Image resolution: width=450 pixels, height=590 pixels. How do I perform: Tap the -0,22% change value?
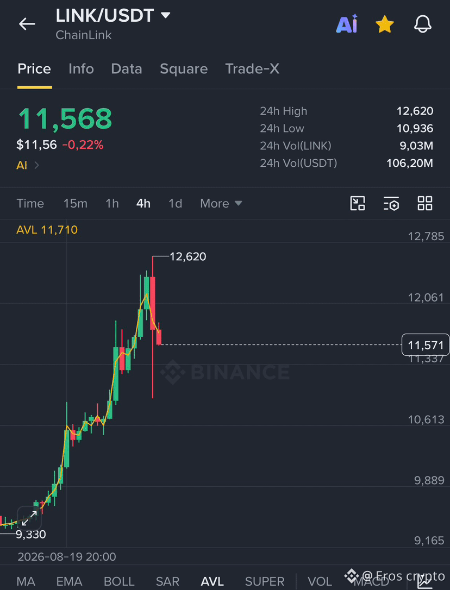(x=83, y=145)
